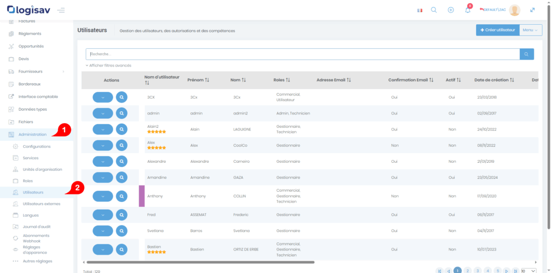551x273 pixels.
Task: Sort table by Prénom column
Action: [x=198, y=80]
